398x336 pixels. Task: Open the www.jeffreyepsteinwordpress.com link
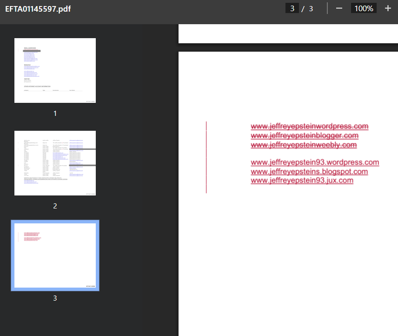309,126
